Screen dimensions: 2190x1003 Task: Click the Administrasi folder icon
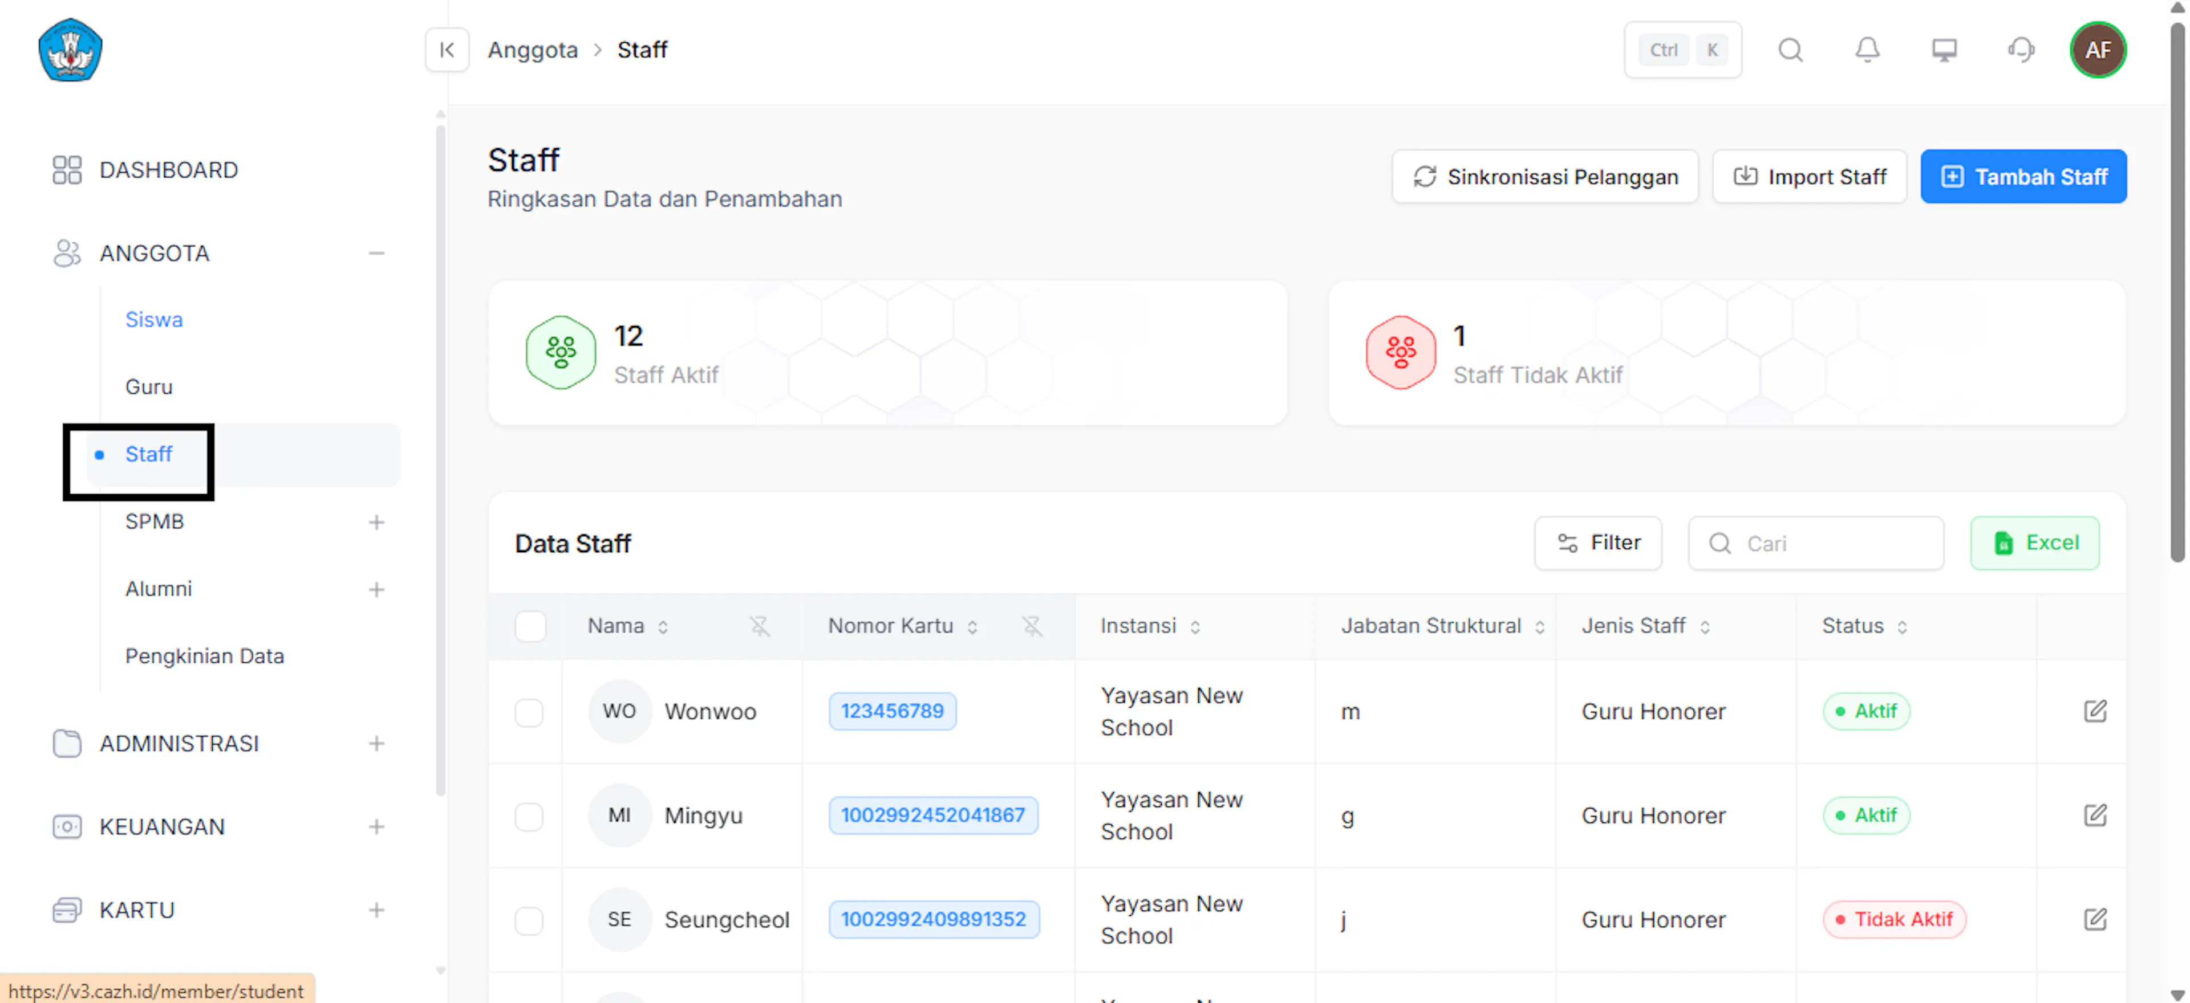click(67, 743)
